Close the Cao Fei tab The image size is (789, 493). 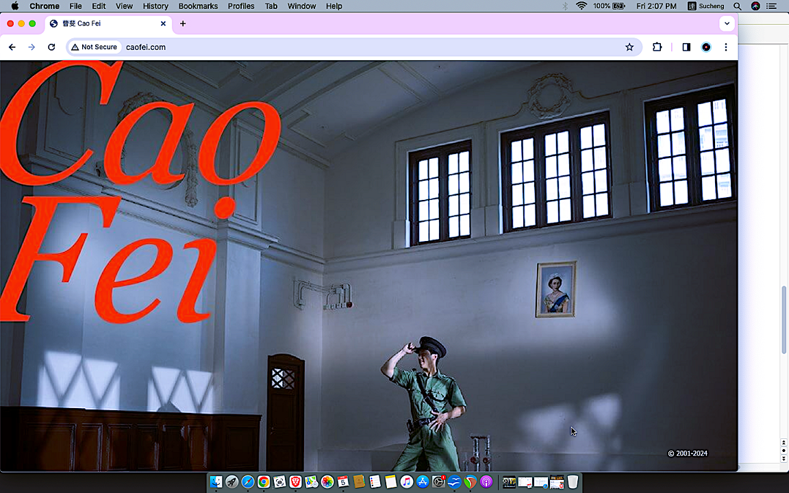point(163,24)
